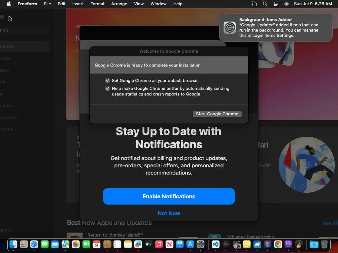Open the Format menu
Image resolution: width=338 pixels, height=253 pixels.
pos(97,4)
